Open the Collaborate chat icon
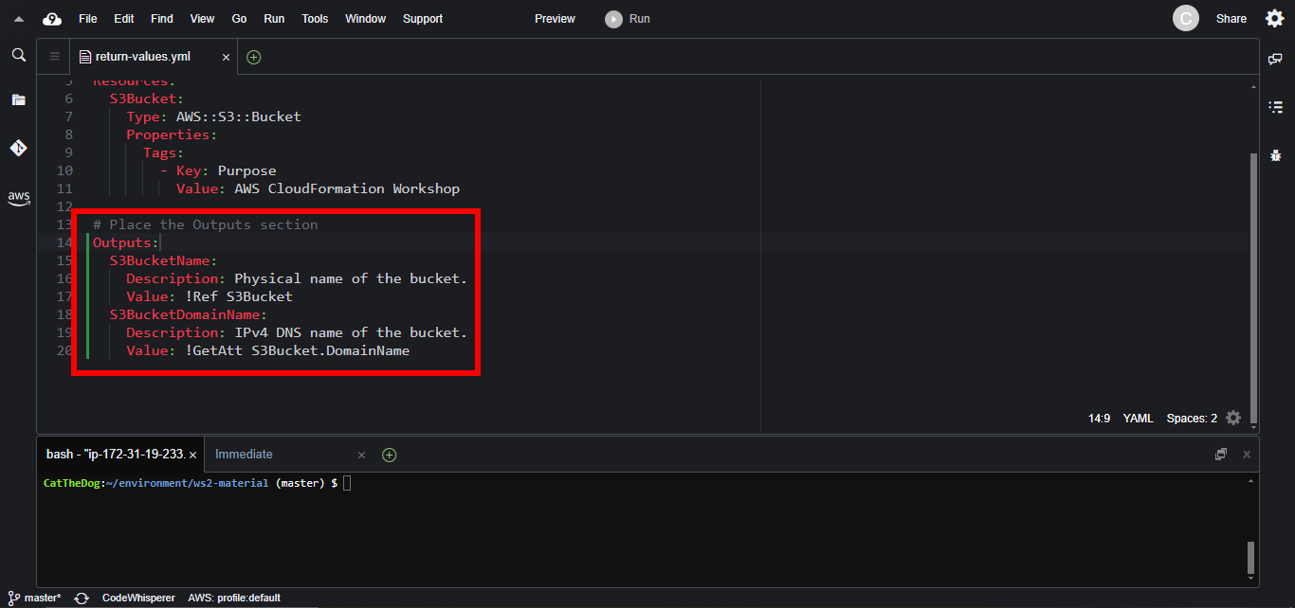Screen dimensions: 1295x608 coord(1275,59)
